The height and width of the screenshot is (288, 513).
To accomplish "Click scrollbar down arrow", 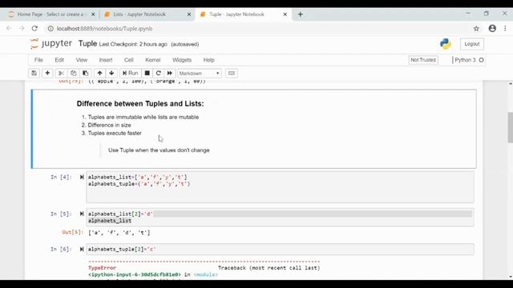I will coord(510,277).
